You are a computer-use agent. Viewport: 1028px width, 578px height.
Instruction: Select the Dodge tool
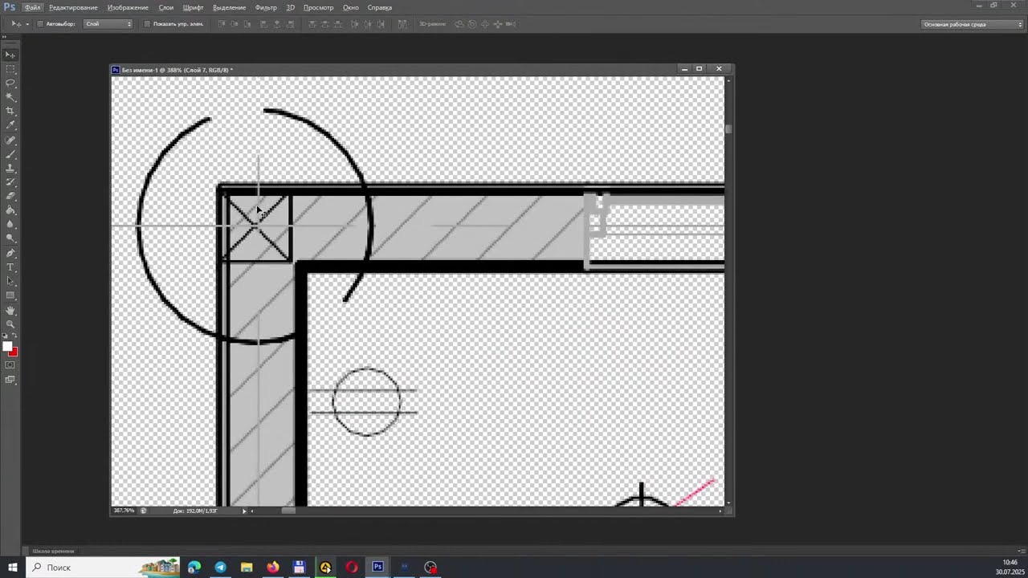pyautogui.click(x=10, y=238)
